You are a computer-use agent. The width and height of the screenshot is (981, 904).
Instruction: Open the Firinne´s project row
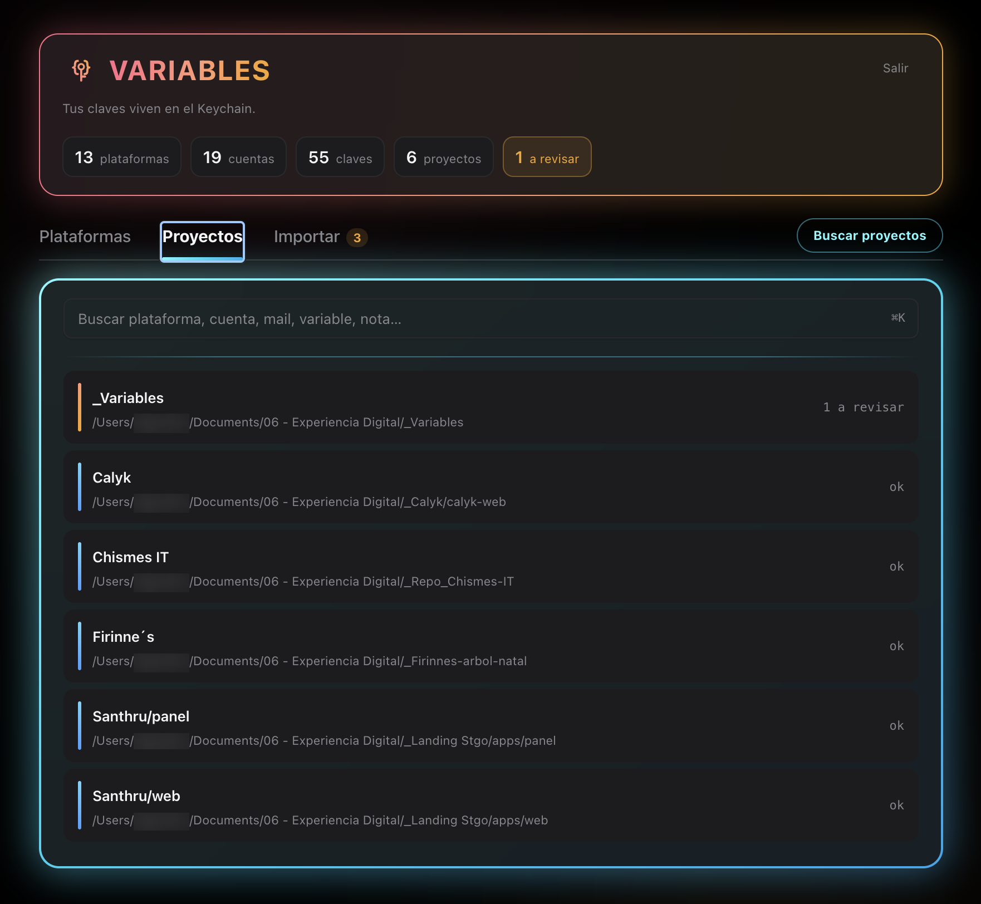(x=491, y=646)
